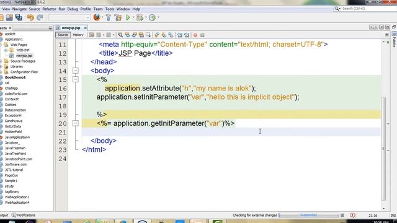
Task: Select the ChatApp project
Action: tap(11, 88)
